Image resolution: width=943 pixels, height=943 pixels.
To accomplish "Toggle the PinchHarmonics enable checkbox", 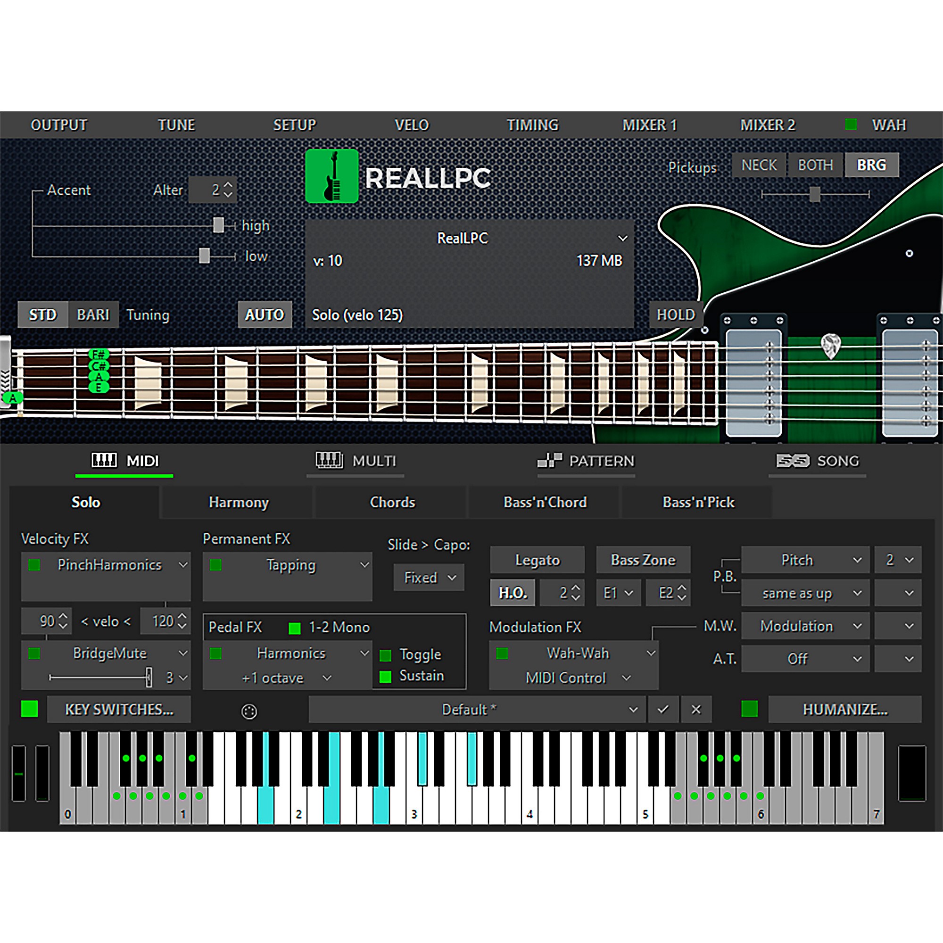I will [x=34, y=565].
